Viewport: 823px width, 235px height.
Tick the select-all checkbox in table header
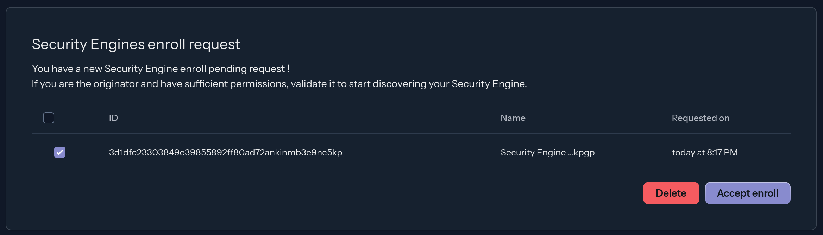[x=49, y=118]
